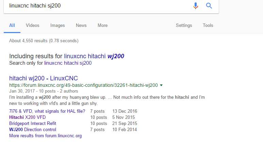Open the News tab
Screen dimensions: 263x142
[x=81, y=26]
